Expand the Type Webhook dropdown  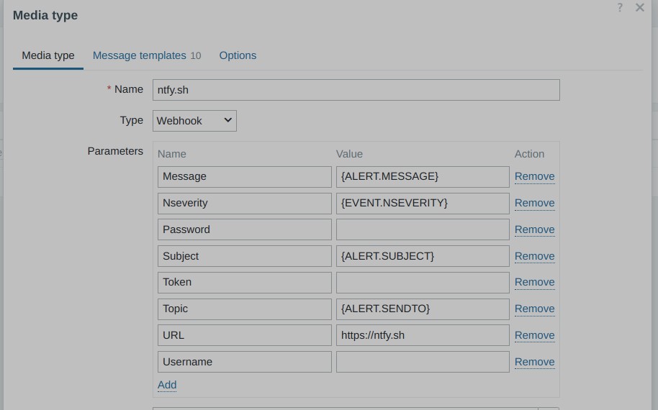tap(194, 121)
